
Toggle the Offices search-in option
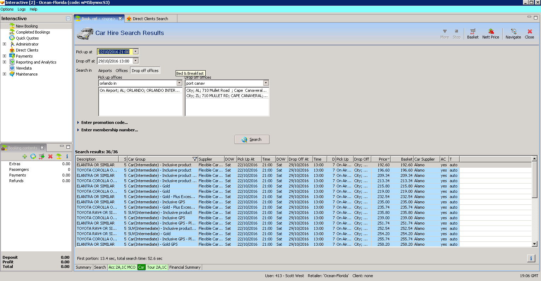tap(122, 71)
